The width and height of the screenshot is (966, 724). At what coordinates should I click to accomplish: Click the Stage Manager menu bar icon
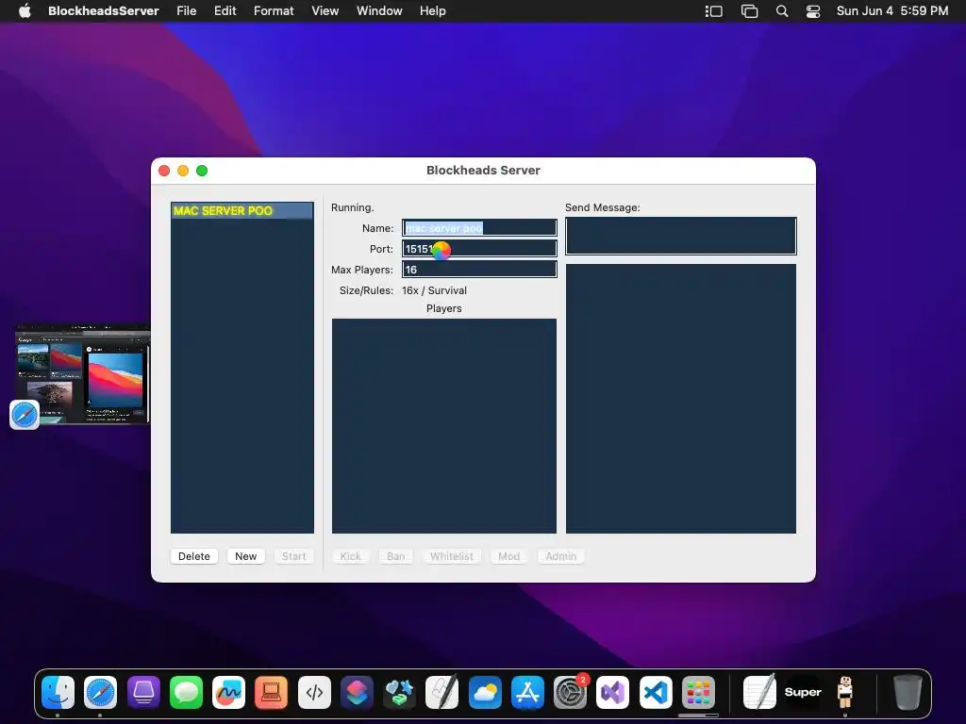[714, 10]
